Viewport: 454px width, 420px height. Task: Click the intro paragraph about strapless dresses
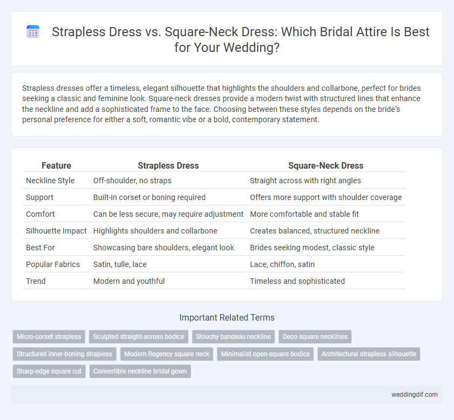221,104
